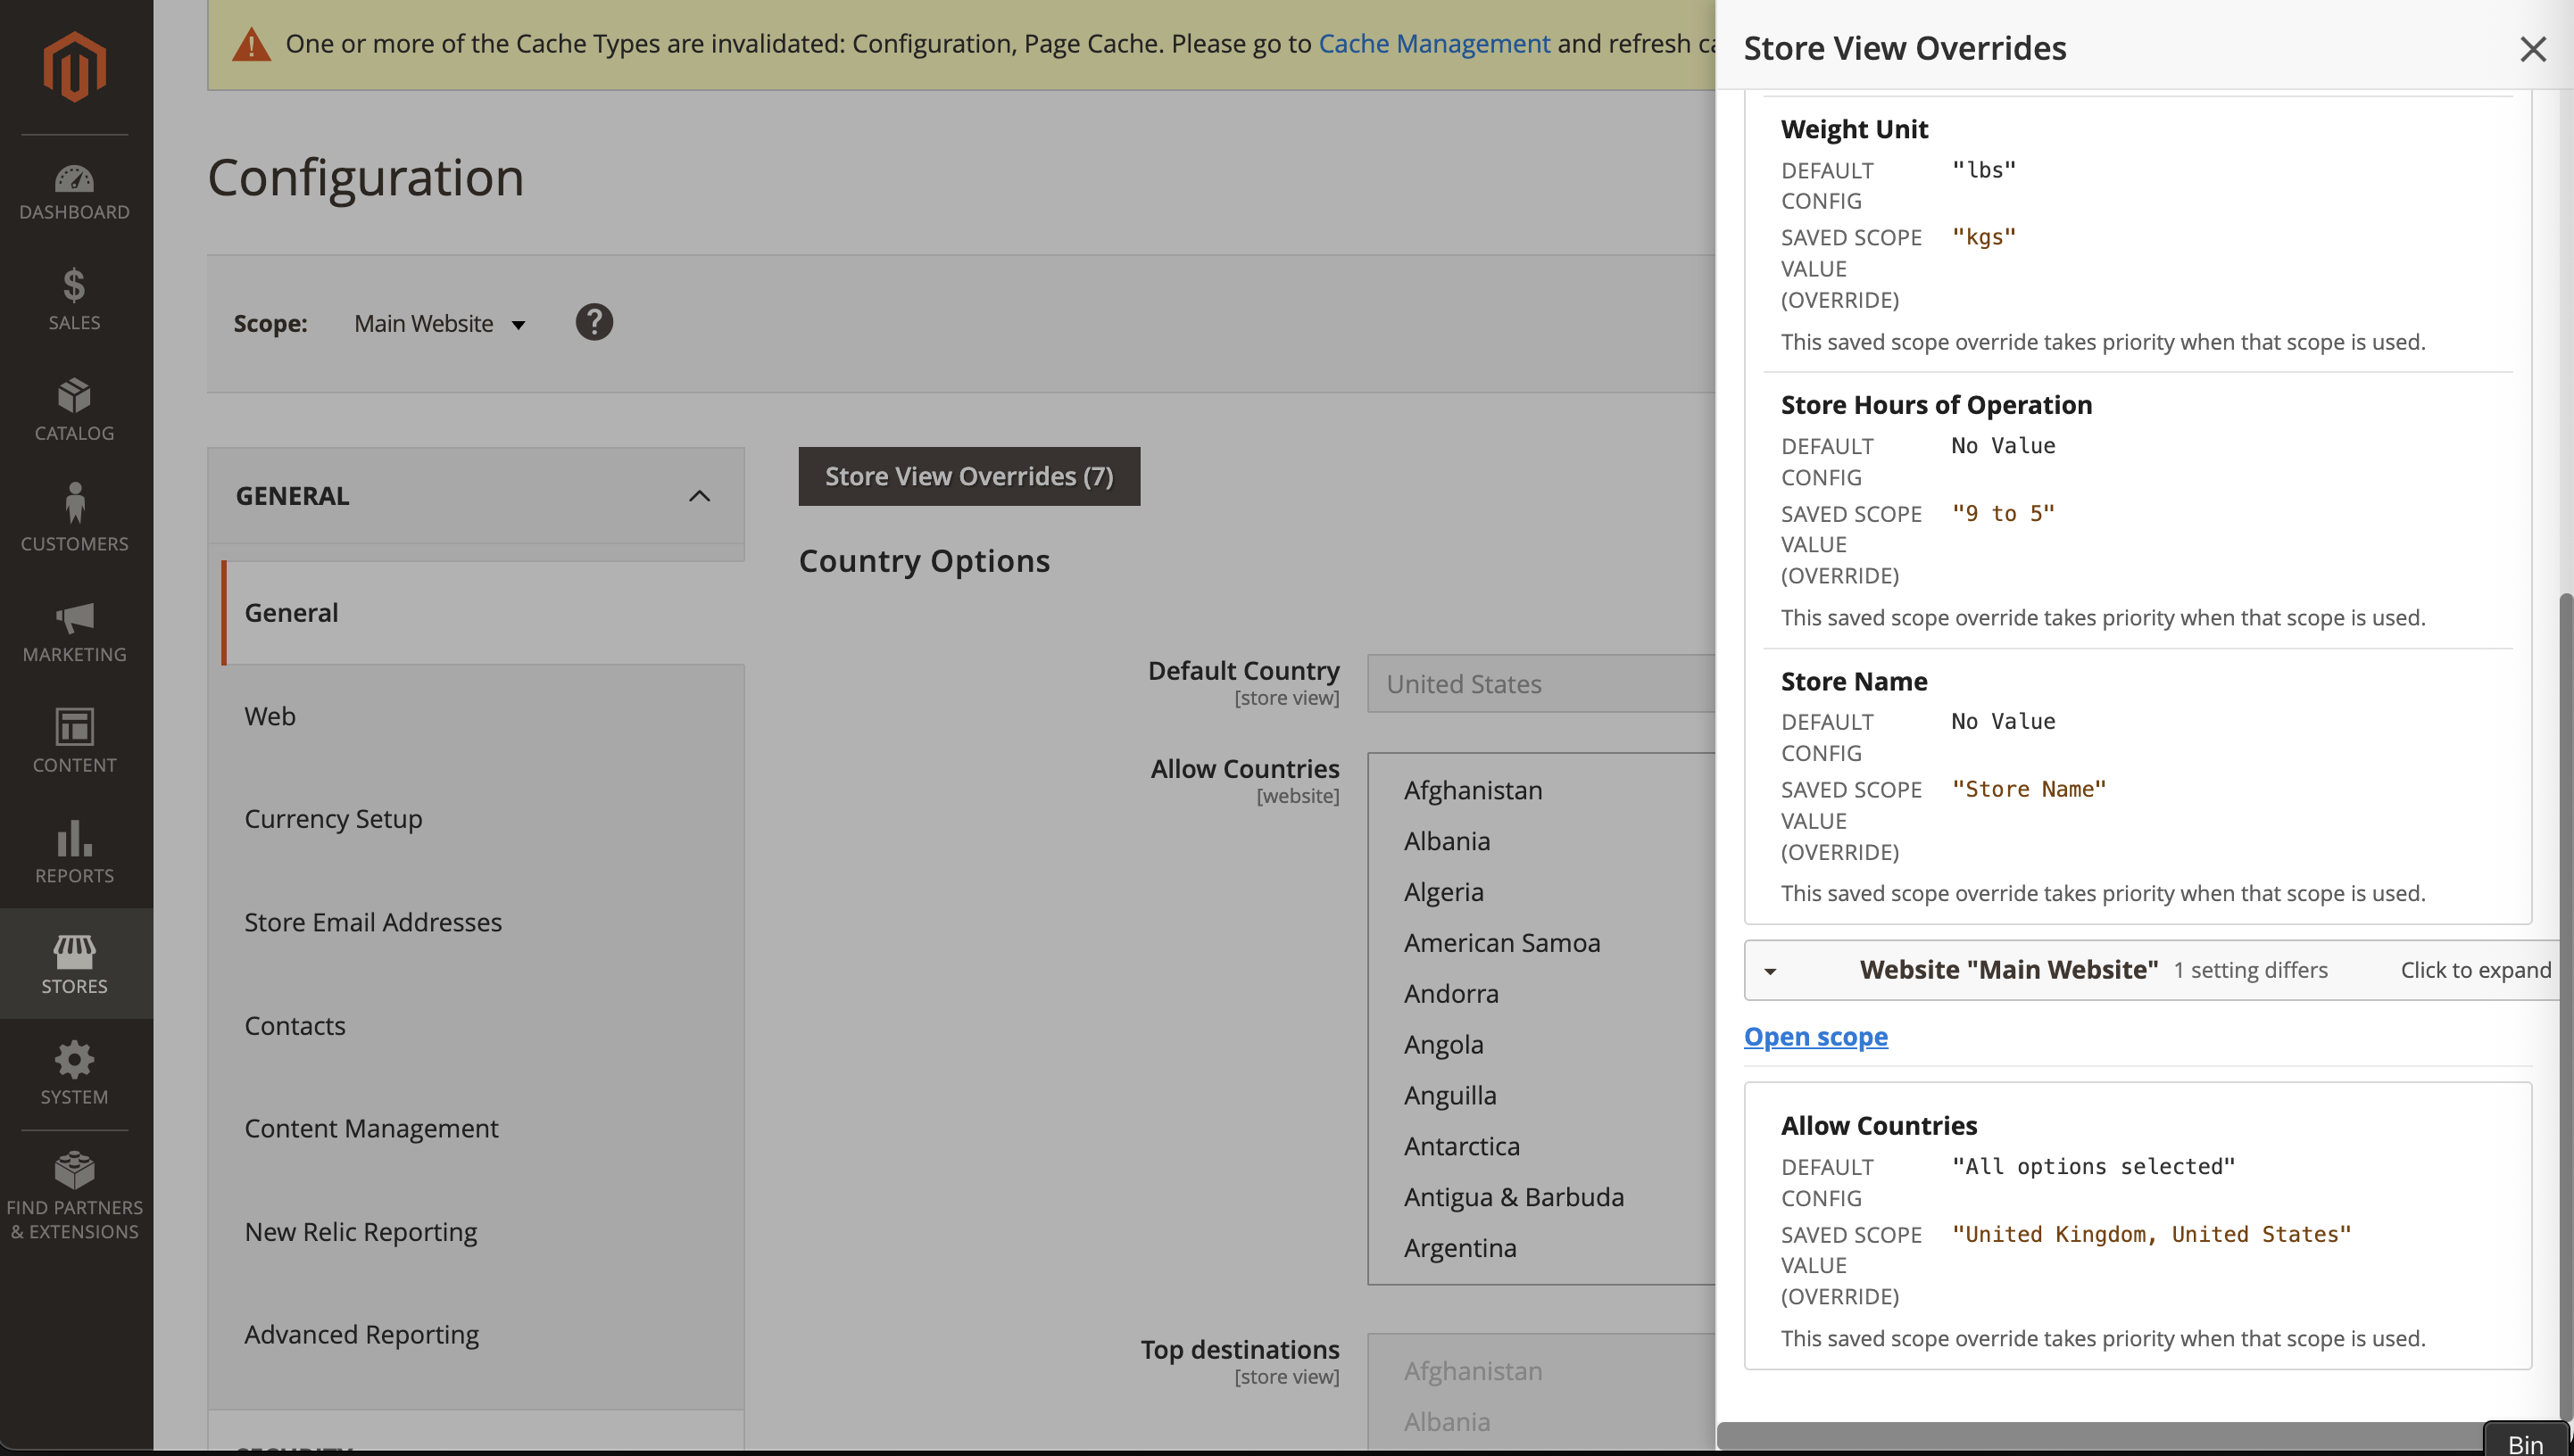This screenshot has width=2574, height=1456.
Task: Click the Weight Unit override heading
Action: [1854, 129]
